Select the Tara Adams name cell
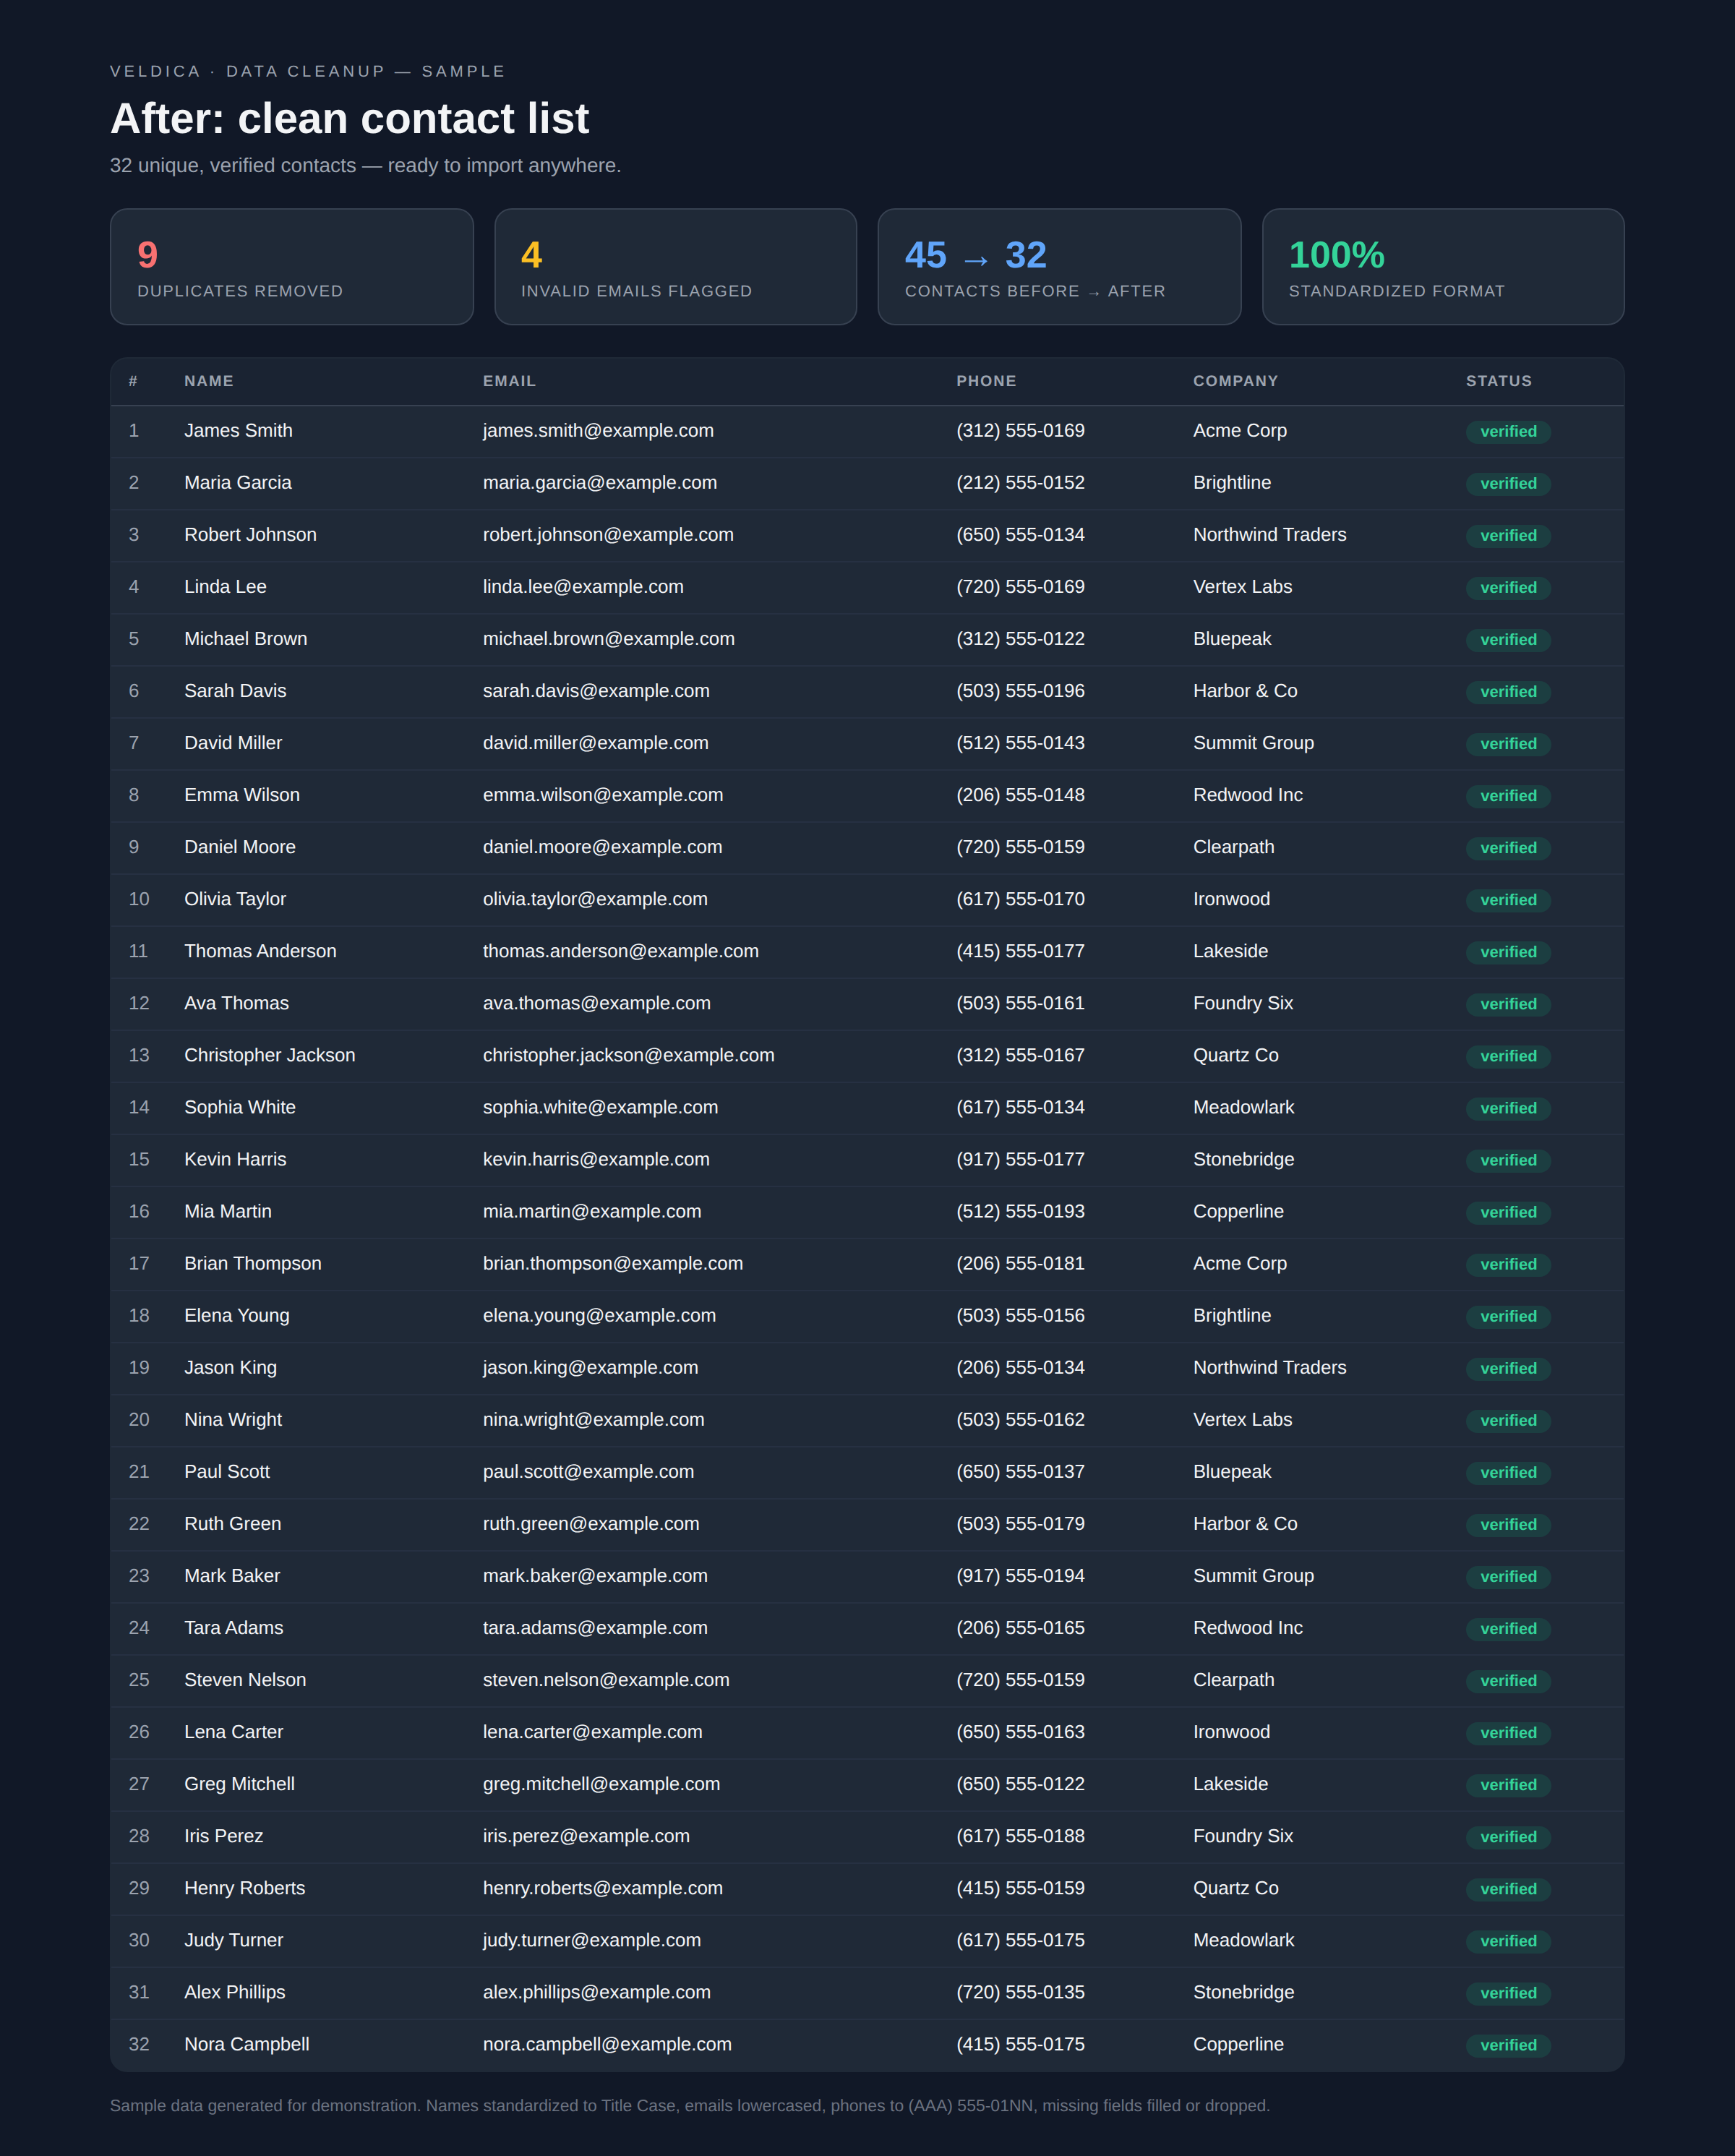1735x2156 pixels. point(234,1627)
